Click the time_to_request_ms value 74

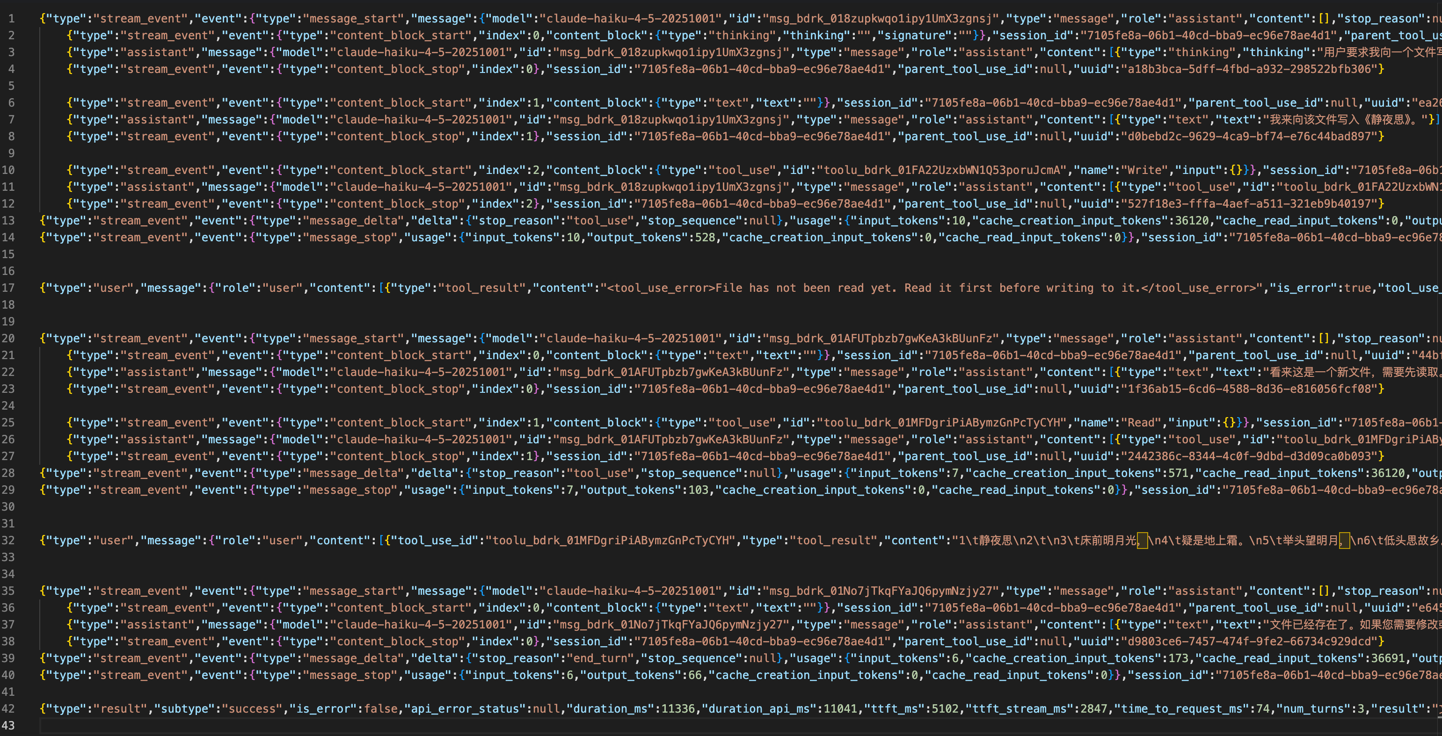pyautogui.click(x=1262, y=708)
